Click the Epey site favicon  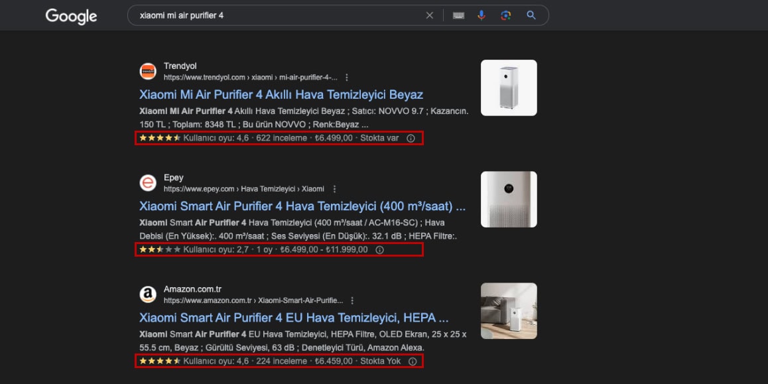[x=148, y=183]
